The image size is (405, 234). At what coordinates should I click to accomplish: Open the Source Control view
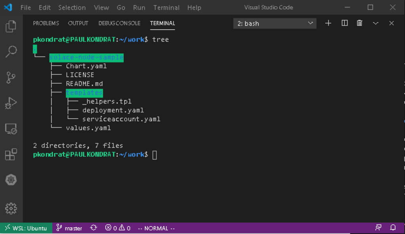11,78
